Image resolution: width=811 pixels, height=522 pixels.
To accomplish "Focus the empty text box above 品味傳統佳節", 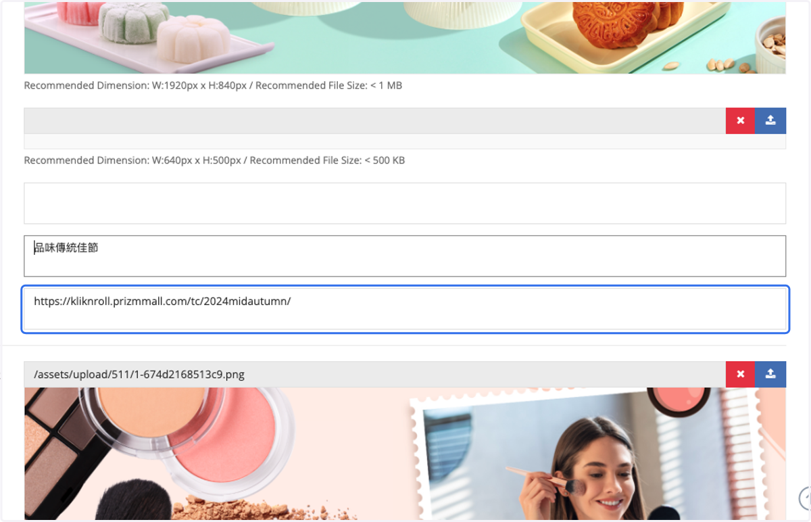I will pos(405,203).
